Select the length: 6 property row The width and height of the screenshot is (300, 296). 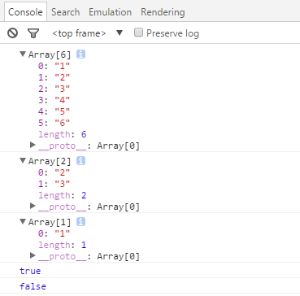point(63,134)
